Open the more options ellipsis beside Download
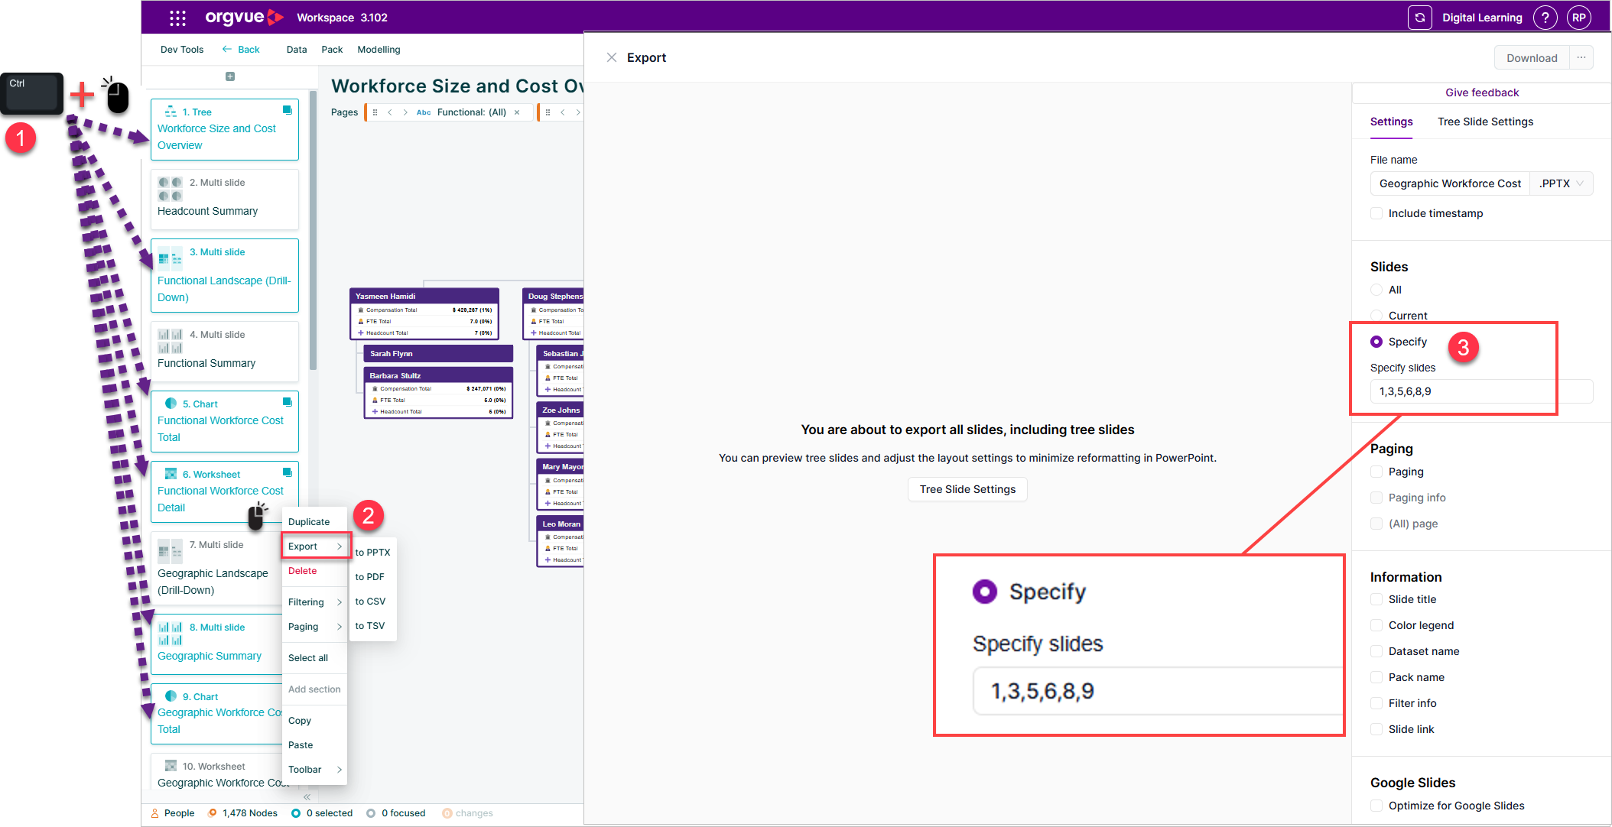This screenshot has height=827, width=1612. click(x=1581, y=58)
